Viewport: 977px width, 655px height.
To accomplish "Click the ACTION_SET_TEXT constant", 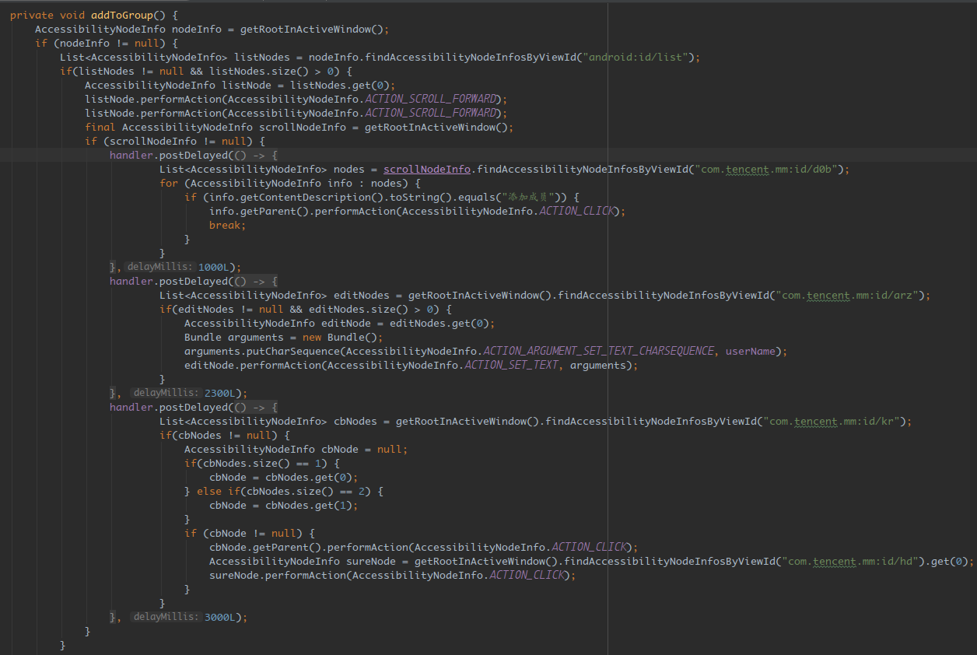I will (x=511, y=365).
